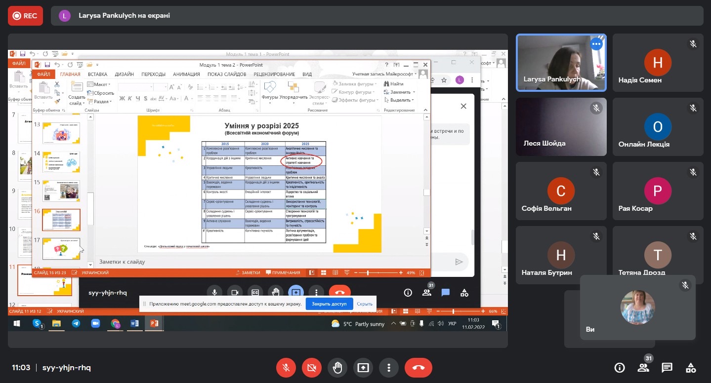This screenshot has height=383, width=711.
Task: Expand the Макет layout dropdown
Action: tap(99, 84)
